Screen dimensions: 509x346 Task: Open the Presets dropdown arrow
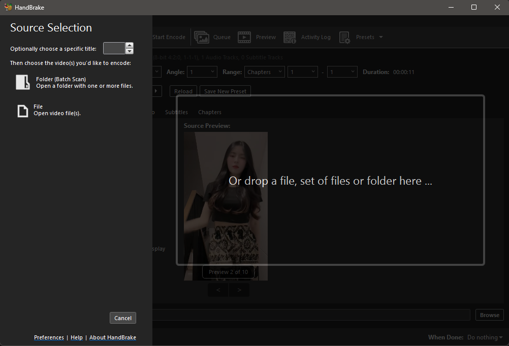[x=381, y=37]
